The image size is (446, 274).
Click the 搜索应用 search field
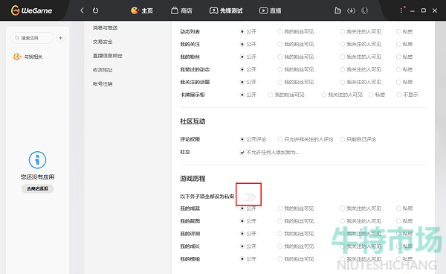[32, 38]
